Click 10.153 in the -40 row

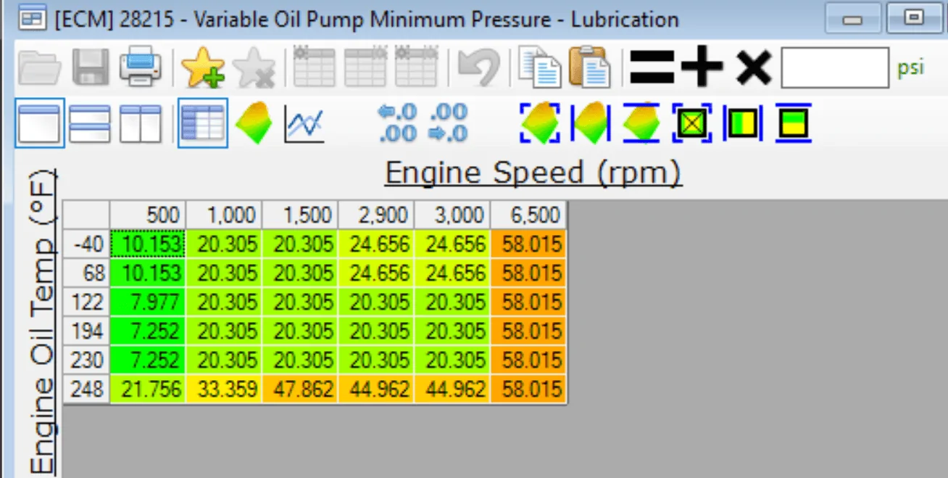pos(148,244)
